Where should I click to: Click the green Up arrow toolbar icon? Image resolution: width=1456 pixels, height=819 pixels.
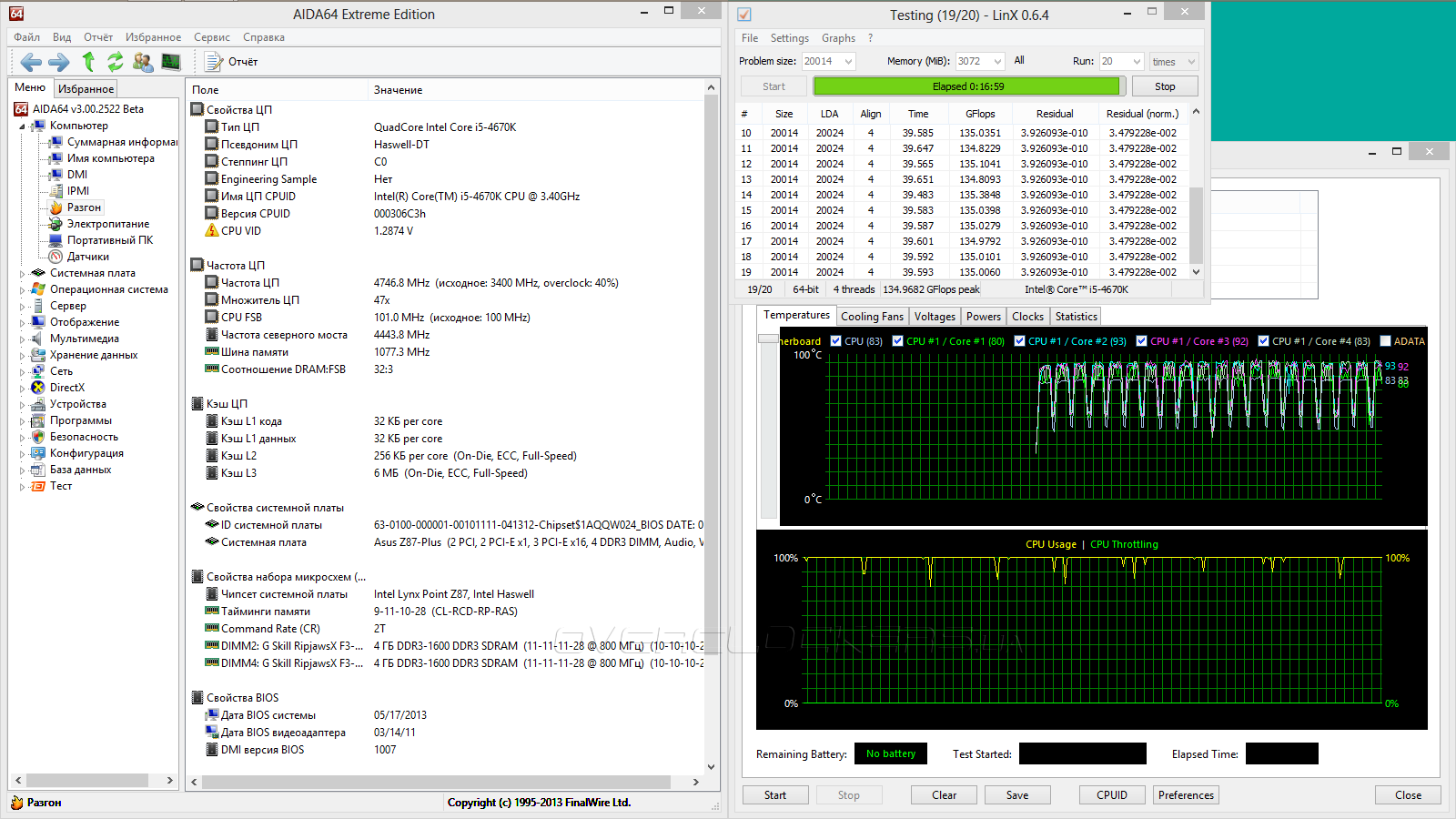click(x=88, y=62)
